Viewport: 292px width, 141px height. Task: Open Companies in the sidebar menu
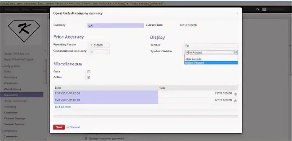tap(11, 136)
